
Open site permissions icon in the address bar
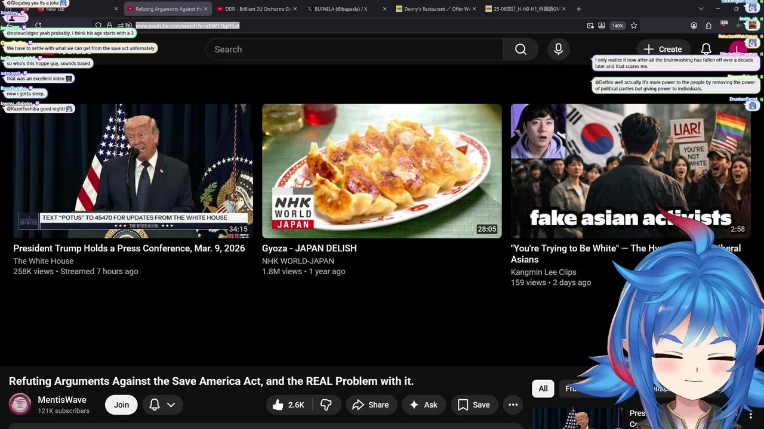(120, 26)
